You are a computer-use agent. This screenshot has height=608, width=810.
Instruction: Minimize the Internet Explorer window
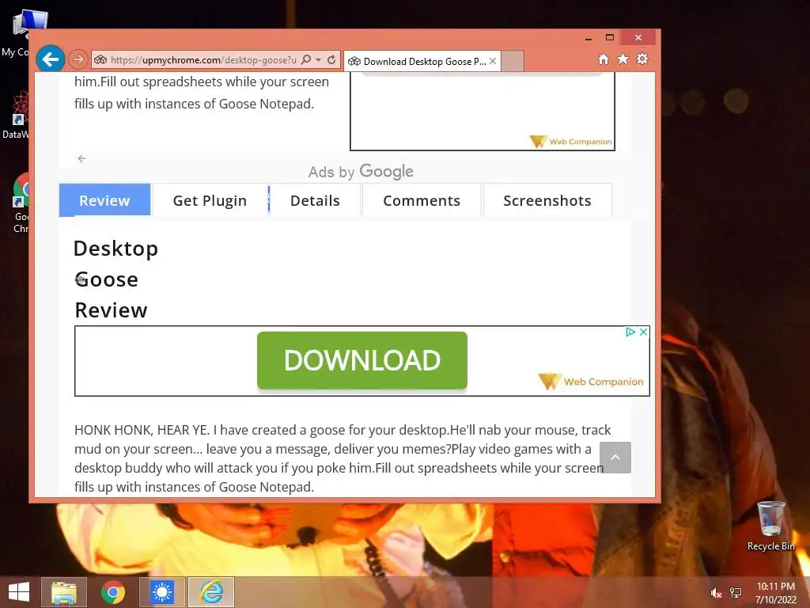[589, 38]
